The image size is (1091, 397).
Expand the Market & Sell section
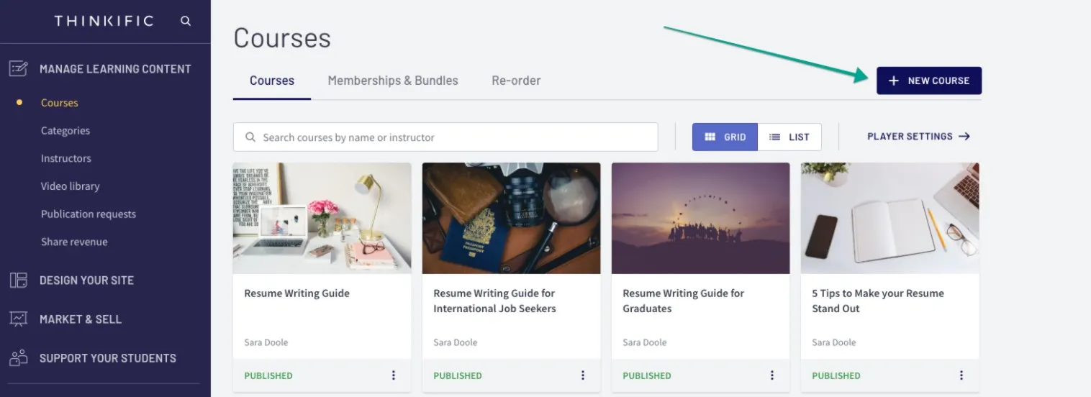click(81, 319)
